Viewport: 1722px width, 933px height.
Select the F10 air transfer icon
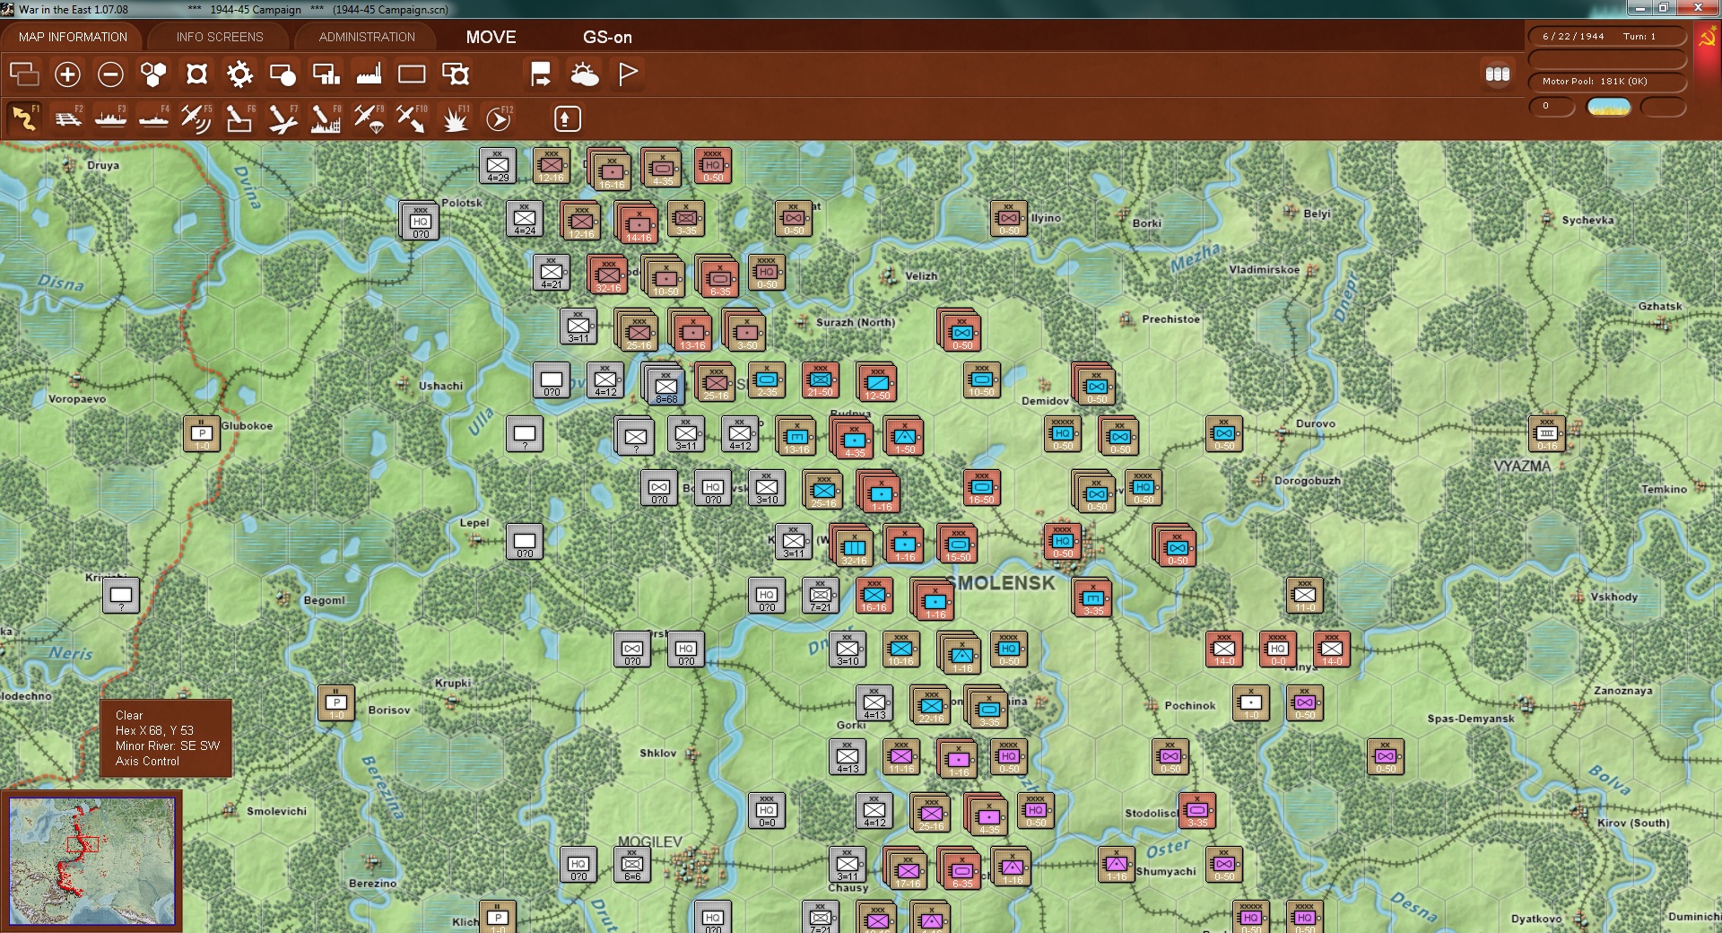point(412,118)
